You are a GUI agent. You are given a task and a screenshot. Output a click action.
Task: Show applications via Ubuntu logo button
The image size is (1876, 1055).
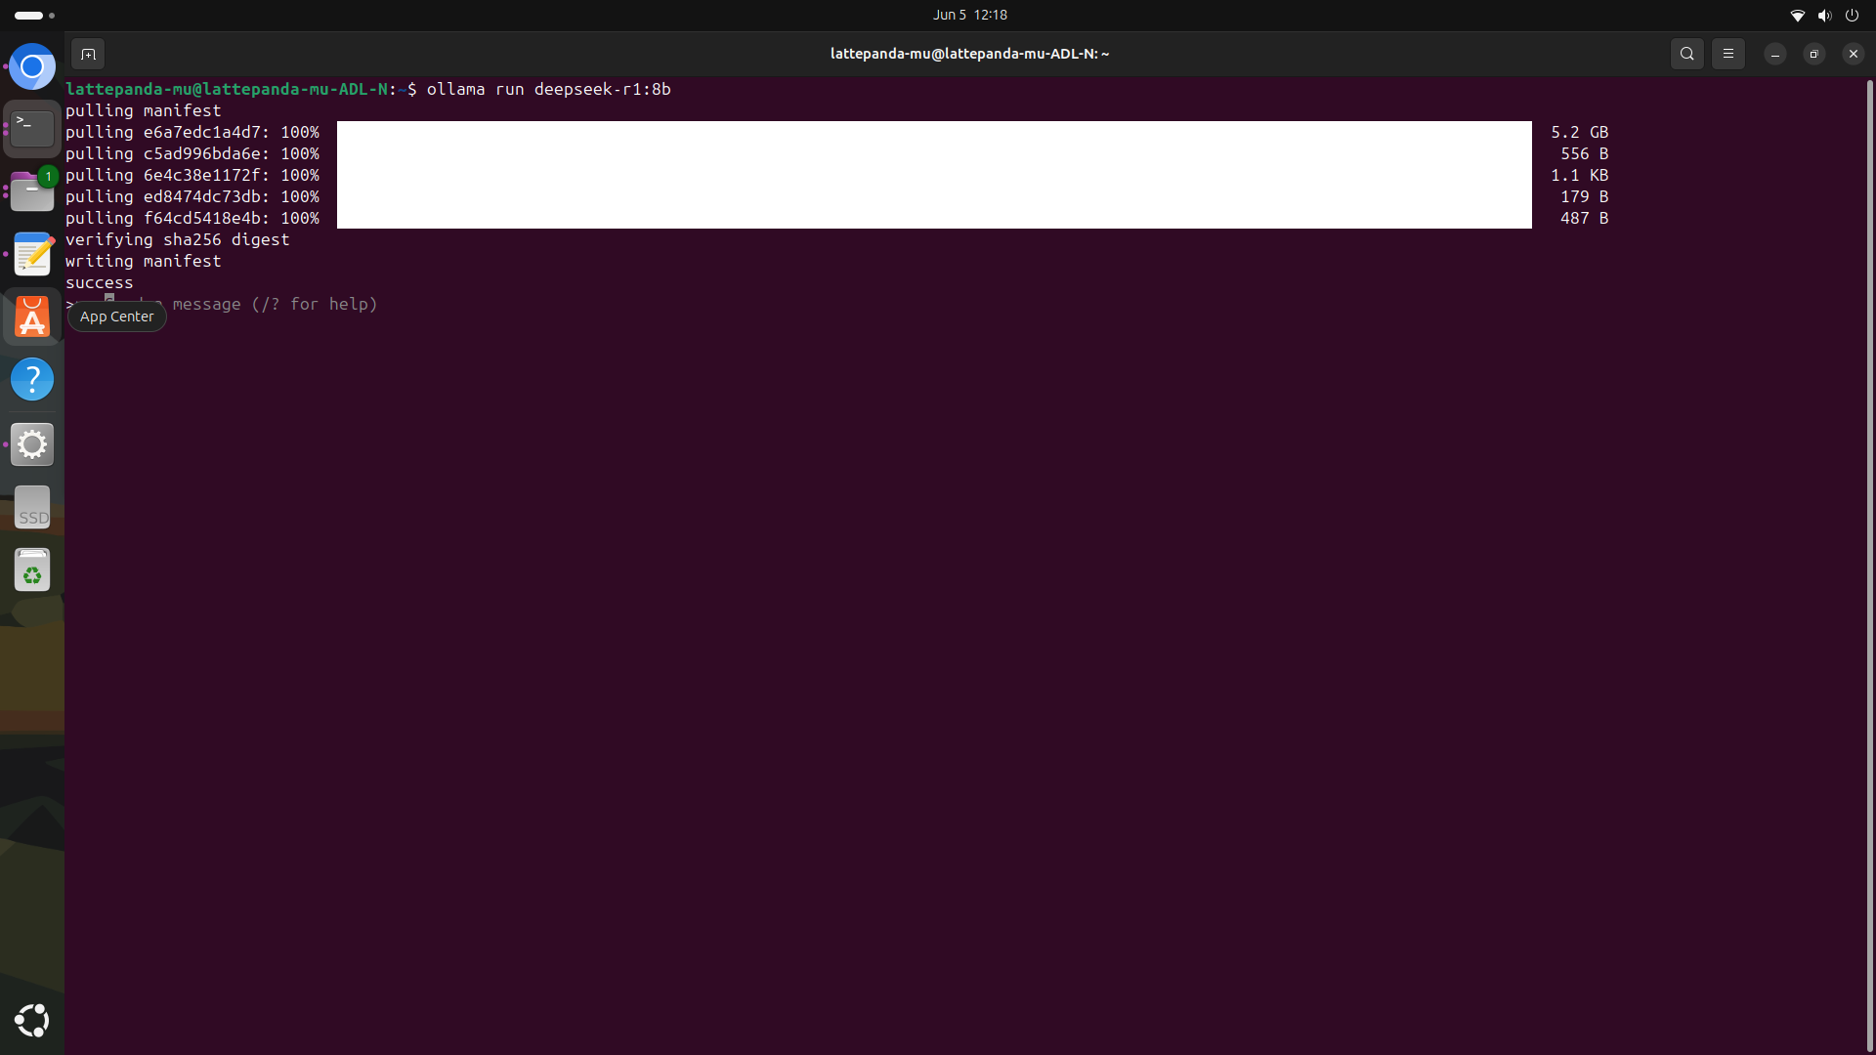pos(32,1021)
